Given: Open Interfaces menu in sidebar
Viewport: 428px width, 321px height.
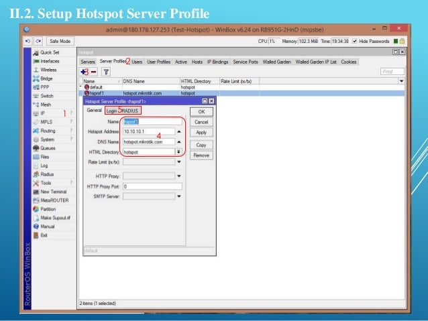Looking at the screenshot, I should pyautogui.click(x=50, y=61).
